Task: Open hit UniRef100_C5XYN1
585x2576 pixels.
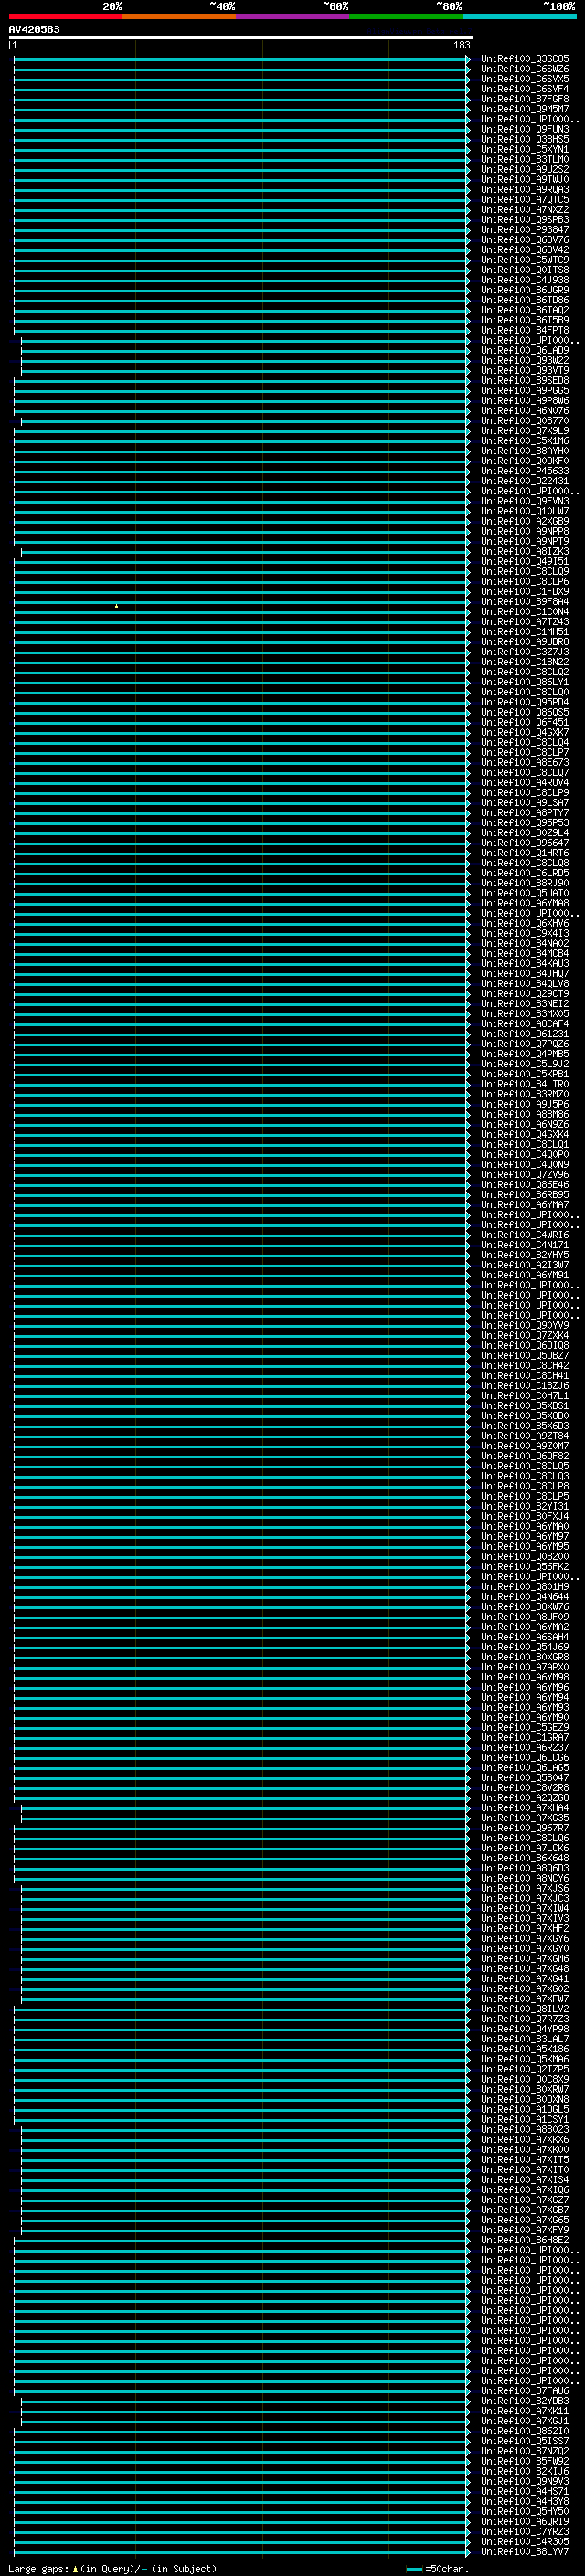Action: pos(524,149)
